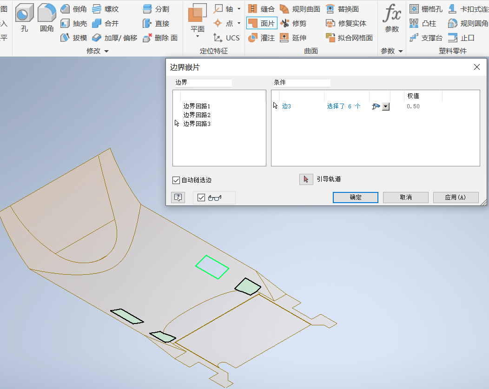Click the 螺纹 thread tool
489x389 pixels.
[106, 9]
